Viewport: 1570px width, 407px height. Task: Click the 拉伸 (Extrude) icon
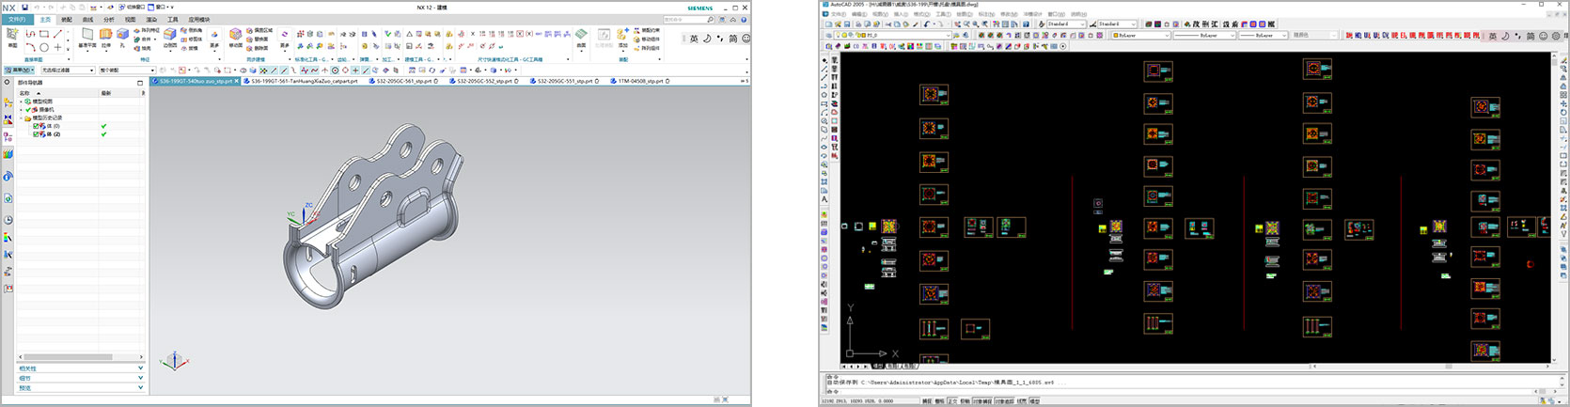coord(106,36)
